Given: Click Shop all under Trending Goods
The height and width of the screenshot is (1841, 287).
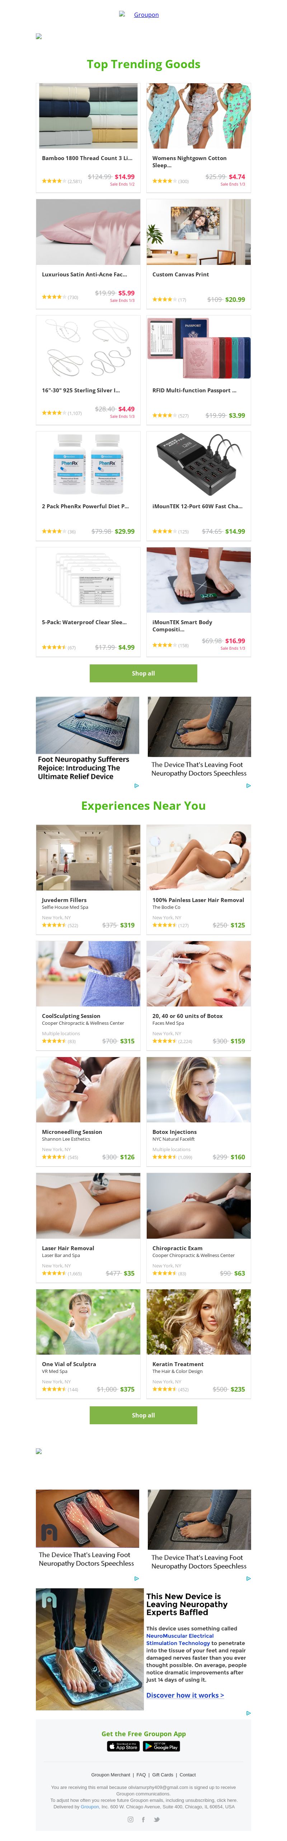Looking at the screenshot, I should (143, 673).
